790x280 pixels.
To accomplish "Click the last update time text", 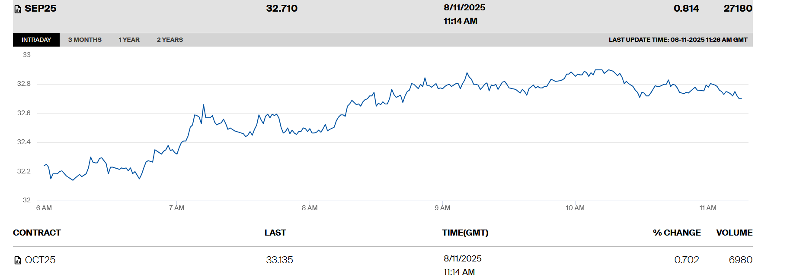I will [x=678, y=40].
